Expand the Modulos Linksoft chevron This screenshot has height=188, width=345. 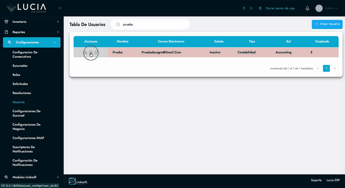pyautogui.click(x=58, y=177)
